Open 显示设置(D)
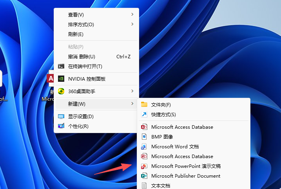 click(96, 117)
